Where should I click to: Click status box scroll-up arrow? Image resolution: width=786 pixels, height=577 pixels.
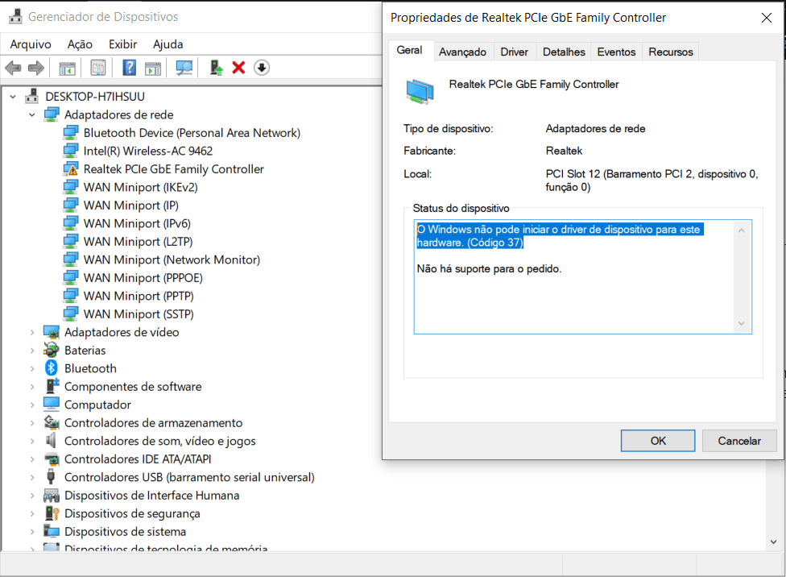pos(742,230)
